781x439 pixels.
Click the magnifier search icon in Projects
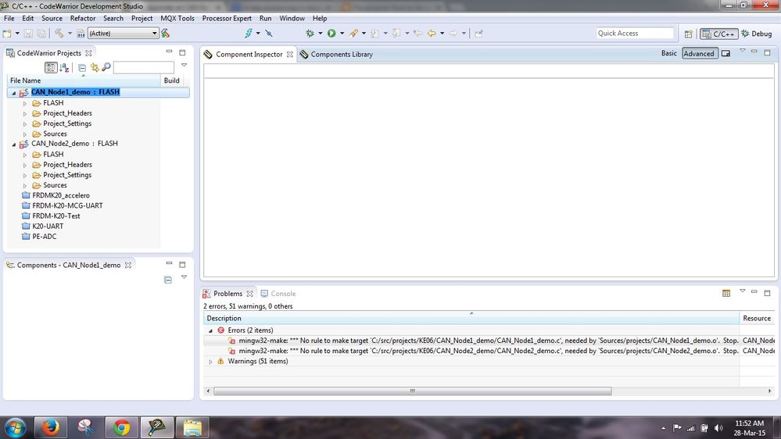click(106, 67)
